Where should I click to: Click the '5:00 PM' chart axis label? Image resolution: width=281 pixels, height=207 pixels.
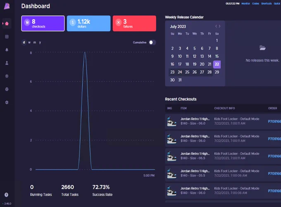pos(149,176)
